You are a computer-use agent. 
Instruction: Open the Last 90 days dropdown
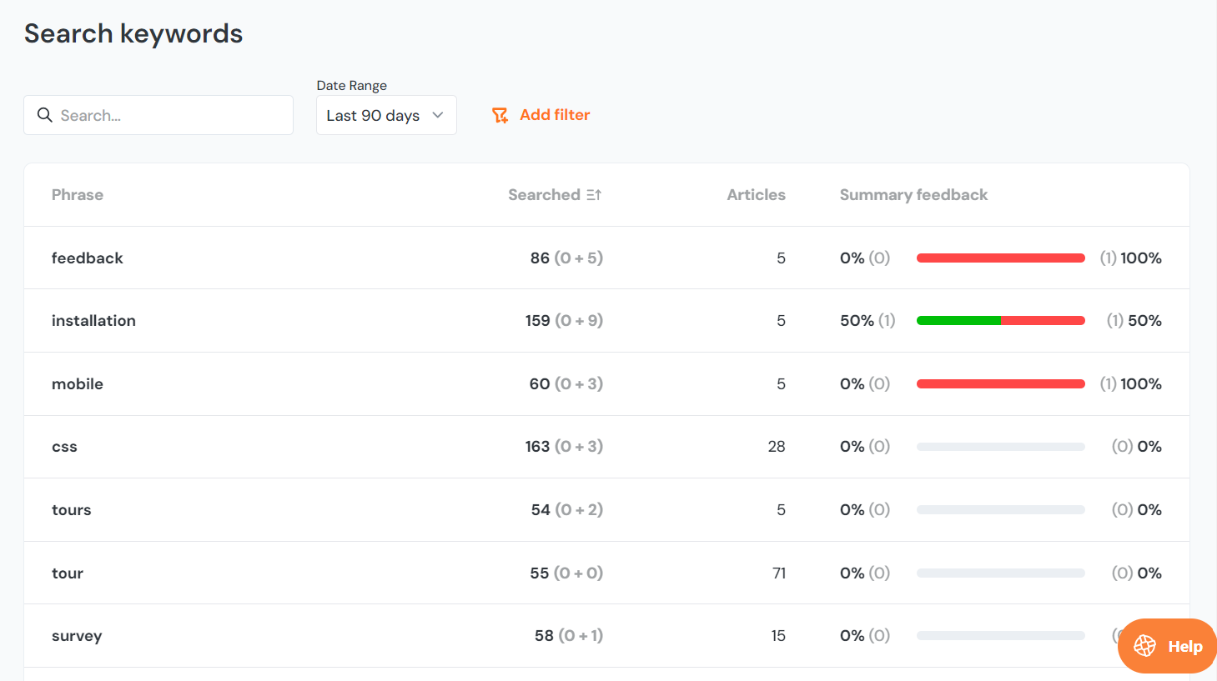(385, 115)
